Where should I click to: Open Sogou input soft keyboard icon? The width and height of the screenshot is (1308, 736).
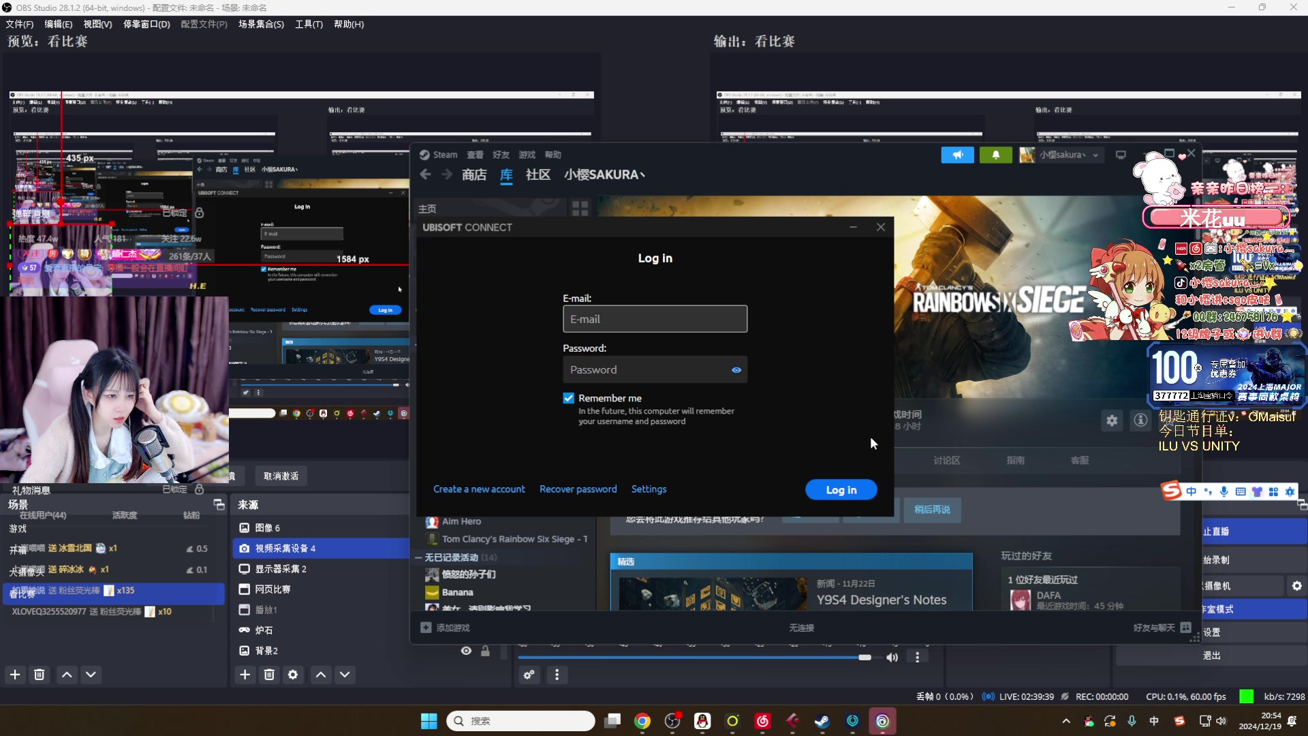[1241, 492]
